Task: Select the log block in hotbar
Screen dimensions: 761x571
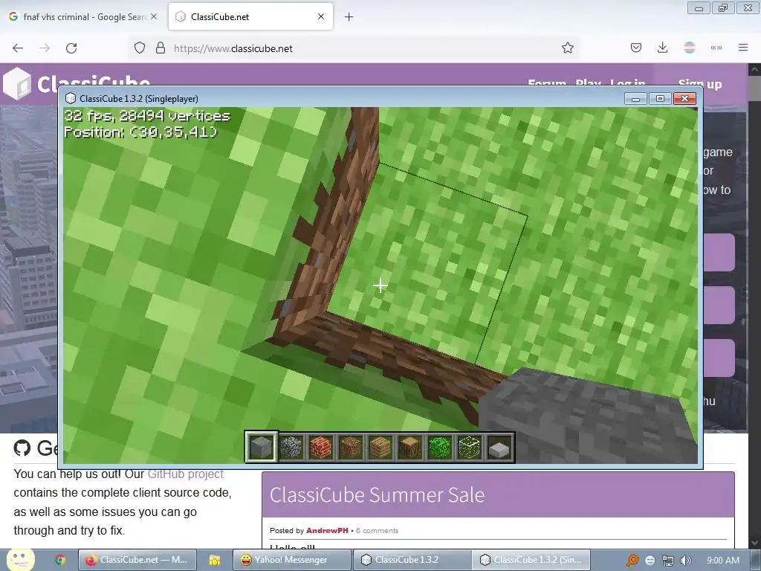Action: tap(409, 447)
